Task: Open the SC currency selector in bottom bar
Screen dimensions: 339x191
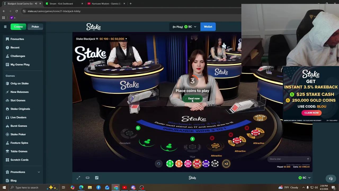Action: point(304,178)
